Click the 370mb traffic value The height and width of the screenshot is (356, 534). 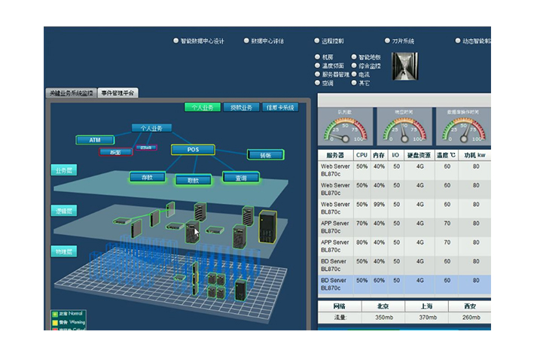[428, 317]
